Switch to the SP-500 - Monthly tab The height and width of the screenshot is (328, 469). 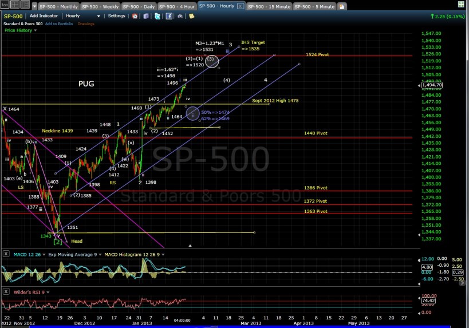(58, 6)
